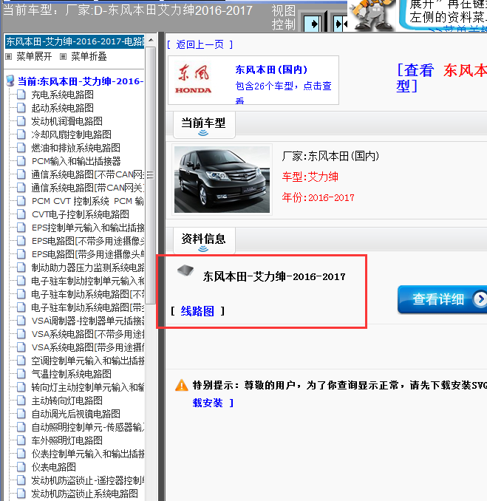The image size is (487, 501).
Task: Click the double-arrow view control icon
Action: (340, 24)
